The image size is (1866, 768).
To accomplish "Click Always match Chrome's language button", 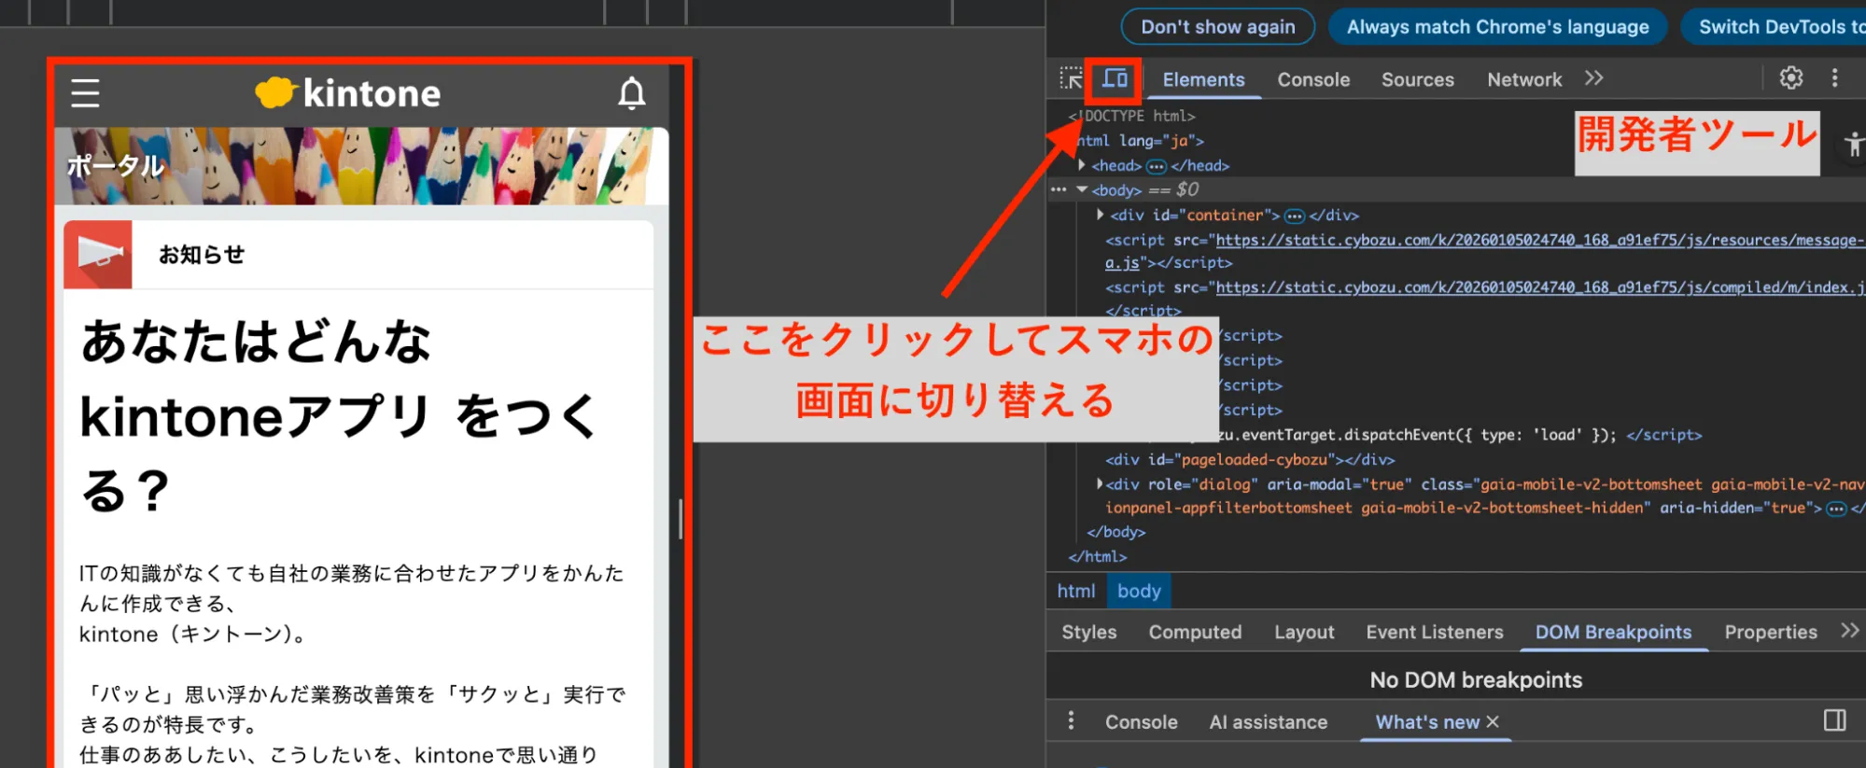I will (x=1496, y=27).
